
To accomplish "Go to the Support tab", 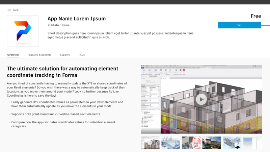I will [65, 55].
